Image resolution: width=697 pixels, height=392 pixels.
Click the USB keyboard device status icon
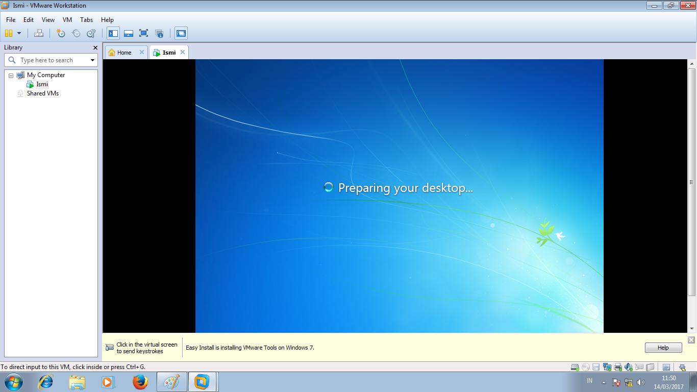coord(639,367)
